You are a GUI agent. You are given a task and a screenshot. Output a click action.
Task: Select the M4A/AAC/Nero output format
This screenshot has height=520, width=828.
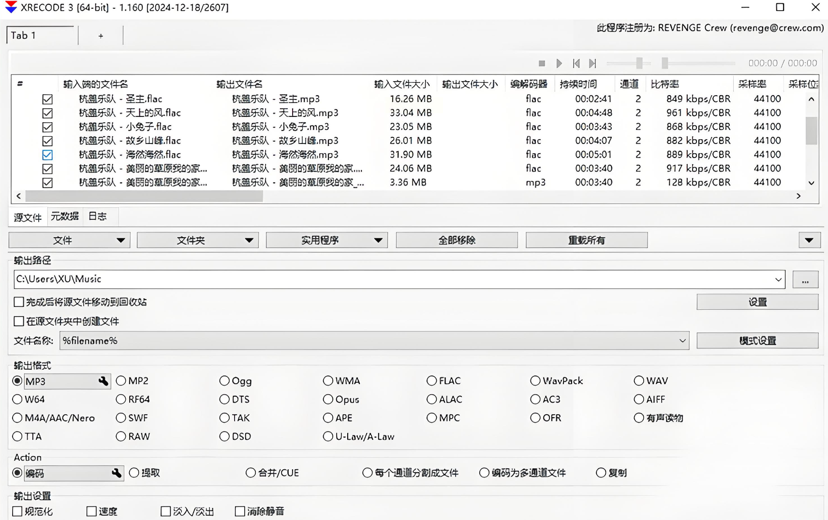[x=54, y=418]
